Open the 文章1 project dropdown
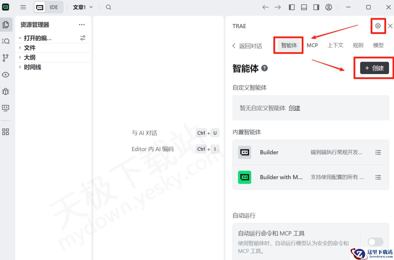This screenshot has height=260, width=394. pos(83,7)
